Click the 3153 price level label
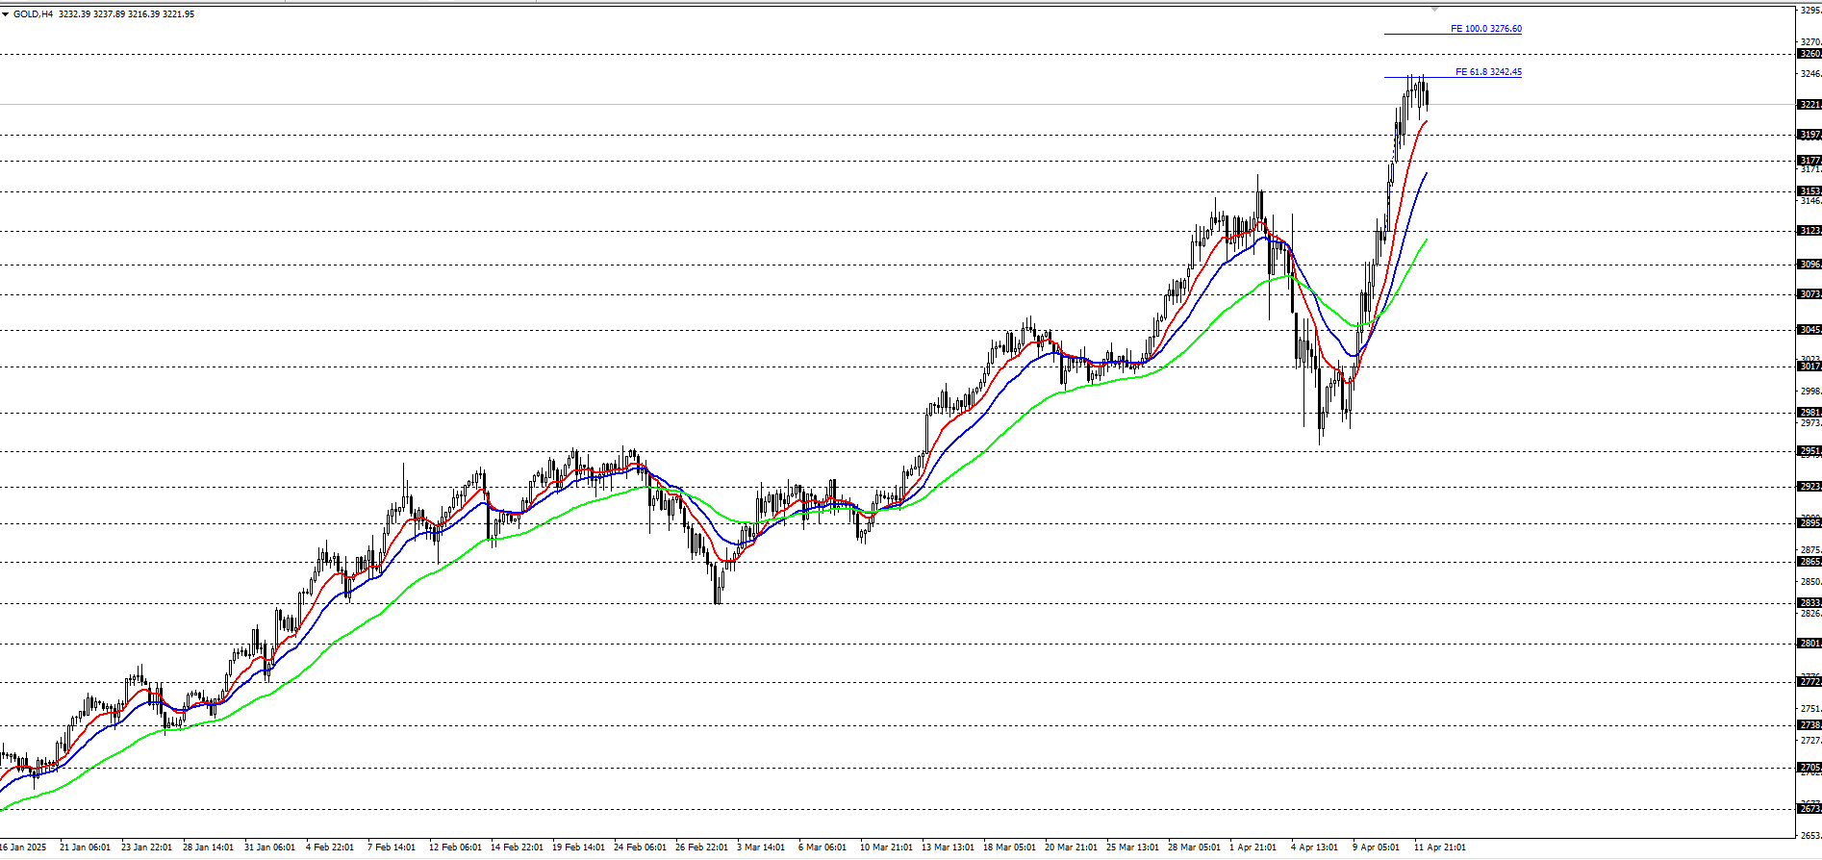This screenshot has width=1822, height=860. point(1809,191)
